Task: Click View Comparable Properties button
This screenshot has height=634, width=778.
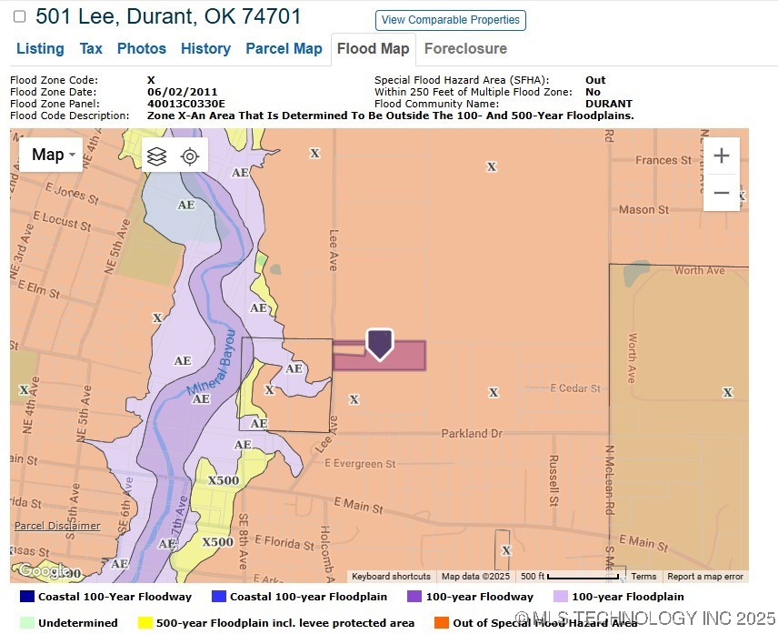Action: [450, 20]
